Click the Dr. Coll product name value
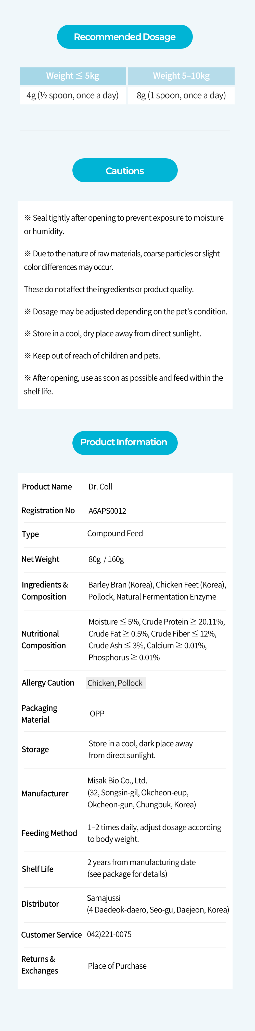Image resolution: width=255 pixels, height=1031 pixels. coord(100,487)
